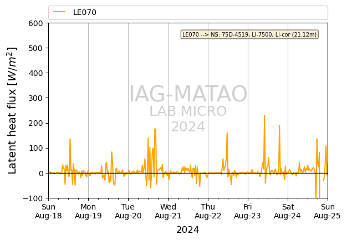The image size is (347, 240).
Task: Select the 'Sun Aug-25' x-axis date label
Action: pyautogui.click(x=327, y=211)
